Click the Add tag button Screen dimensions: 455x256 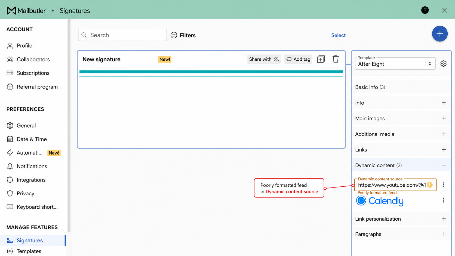[298, 59]
